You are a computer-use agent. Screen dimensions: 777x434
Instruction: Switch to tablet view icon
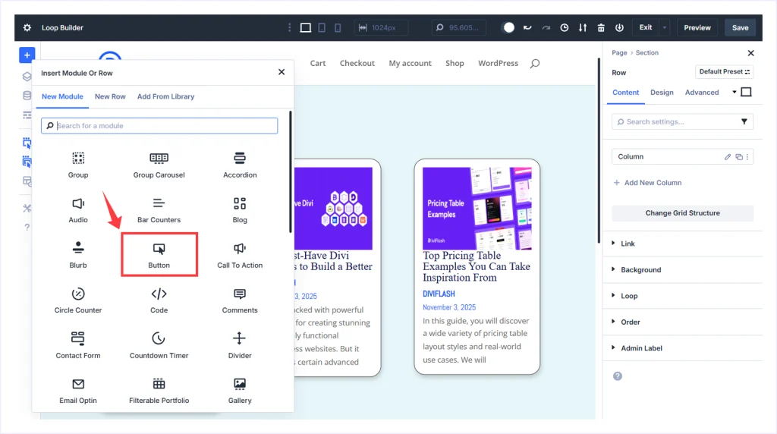click(x=322, y=27)
